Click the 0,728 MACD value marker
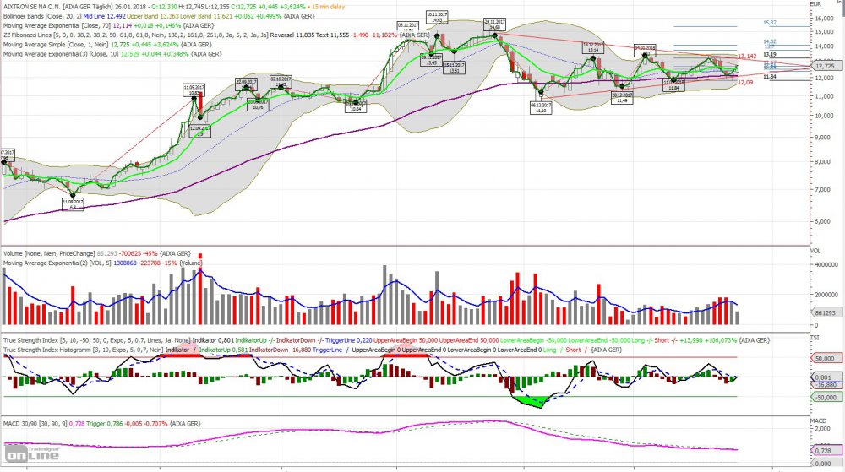This screenshot has height=472, width=845. tap(825, 451)
